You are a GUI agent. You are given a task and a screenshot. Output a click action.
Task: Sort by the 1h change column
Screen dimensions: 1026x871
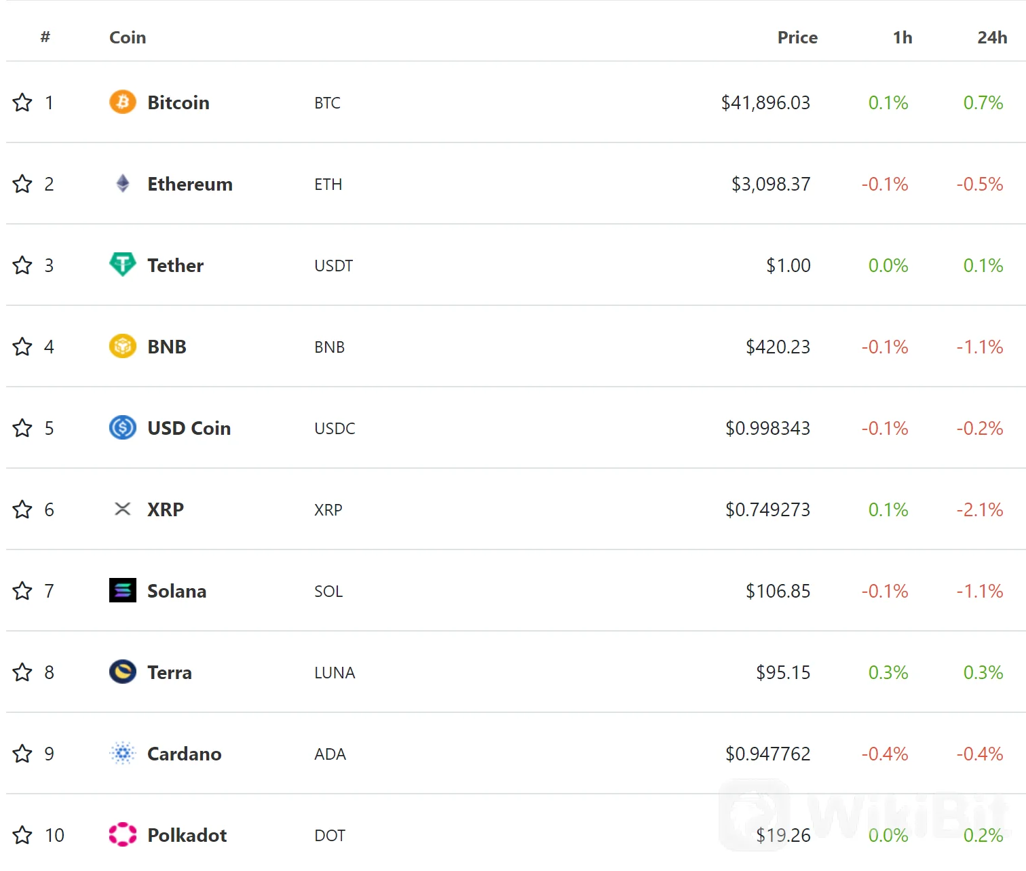[902, 37]
